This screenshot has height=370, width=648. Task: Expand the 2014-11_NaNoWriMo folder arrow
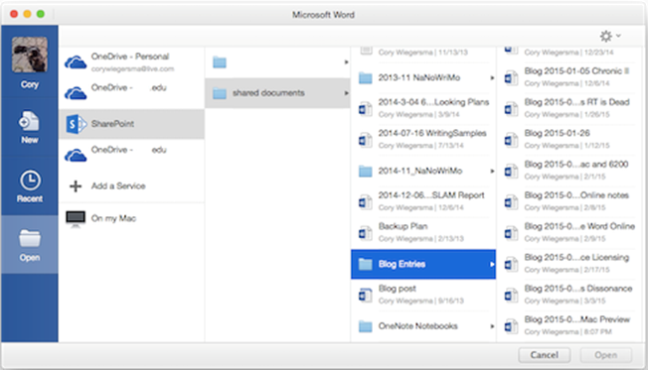(x=492, y=171)
